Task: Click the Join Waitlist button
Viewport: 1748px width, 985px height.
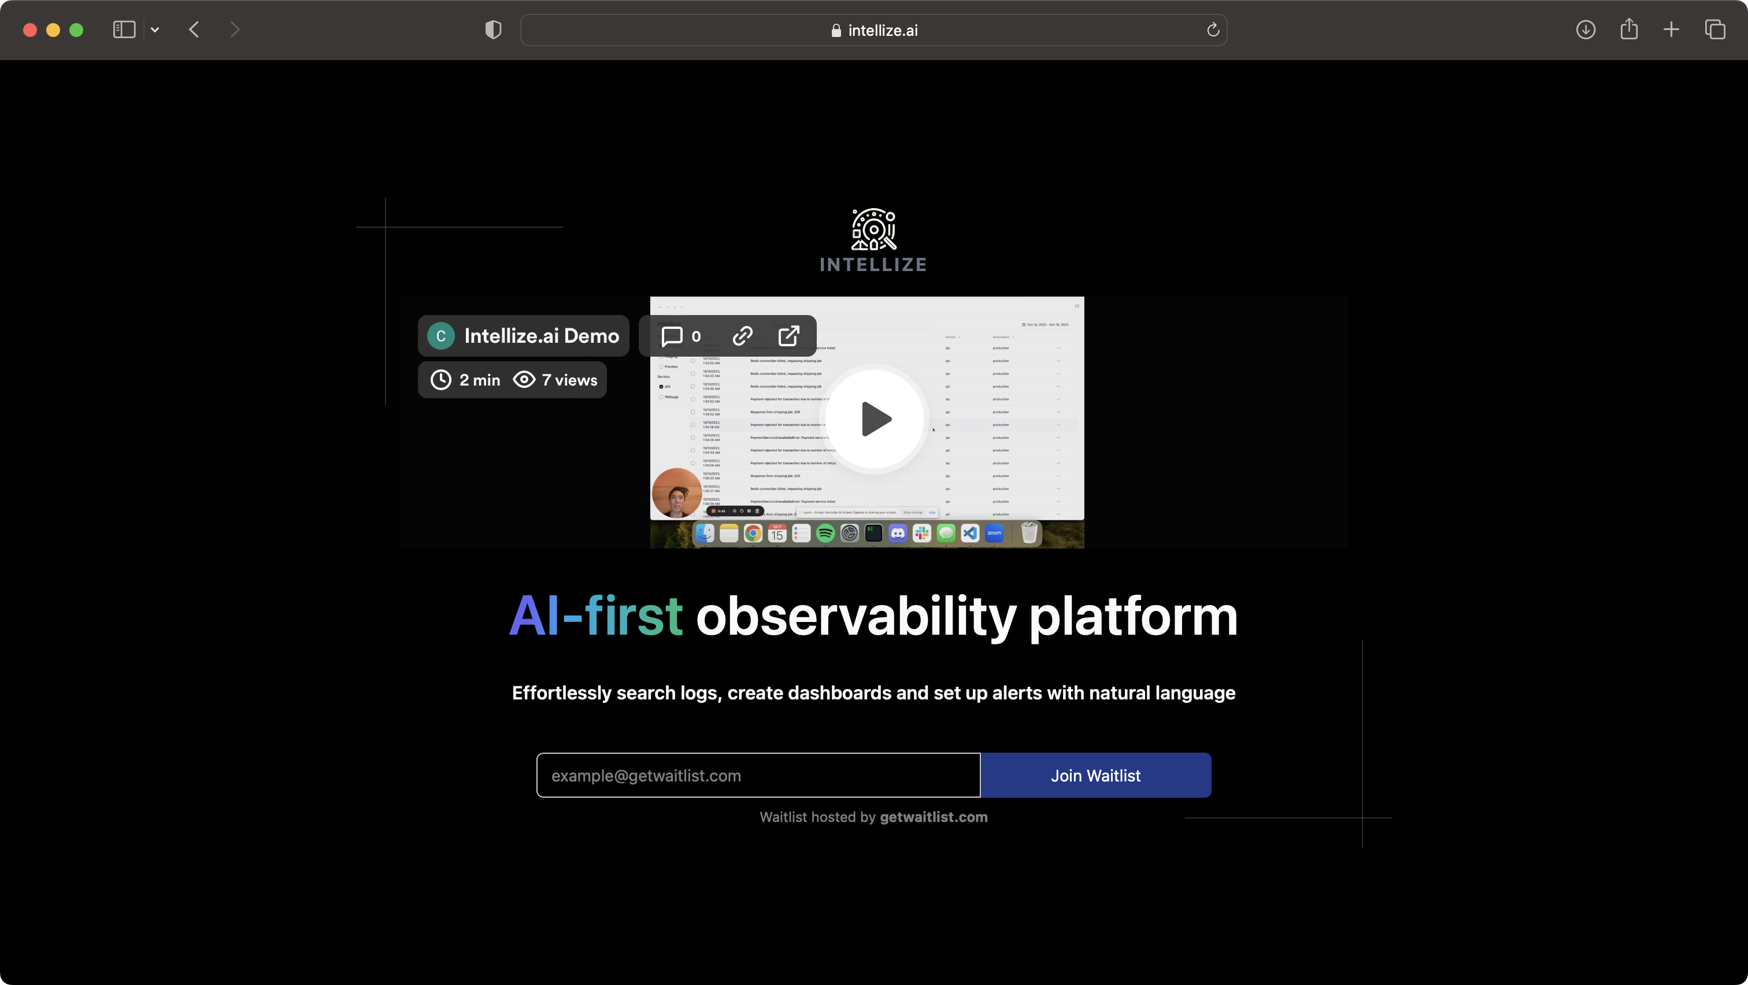Action: (1096, 775)
